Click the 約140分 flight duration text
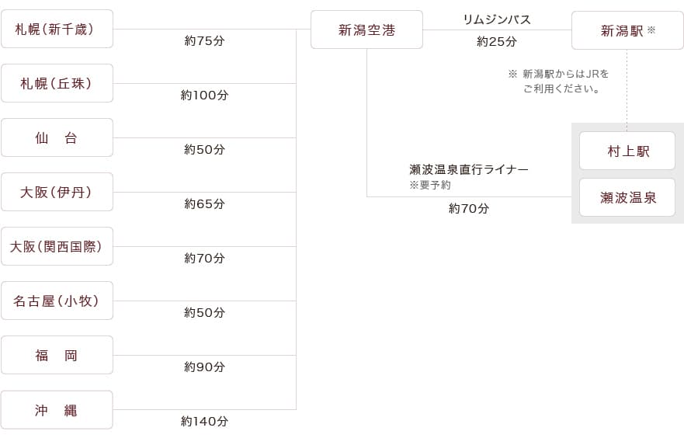Image resolution: width=684 pixels, height=438 pixels. pos(204,422)
